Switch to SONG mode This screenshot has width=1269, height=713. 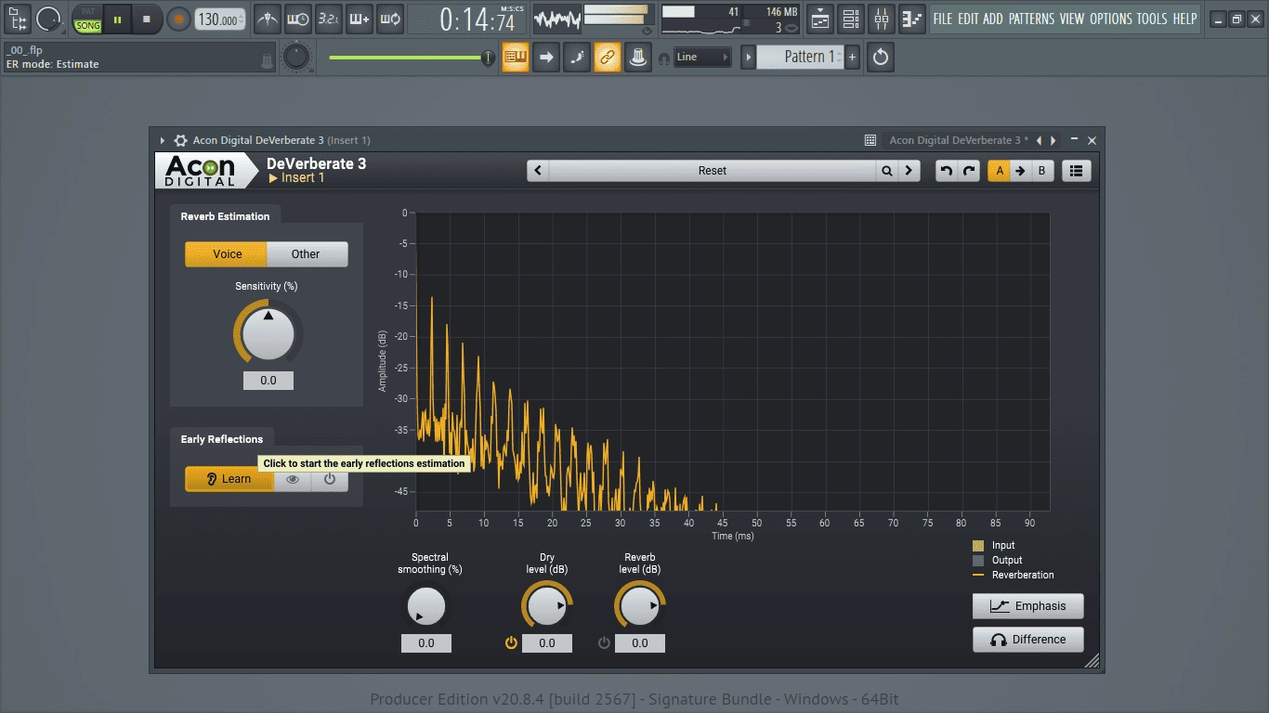click(x=87, y=26)
